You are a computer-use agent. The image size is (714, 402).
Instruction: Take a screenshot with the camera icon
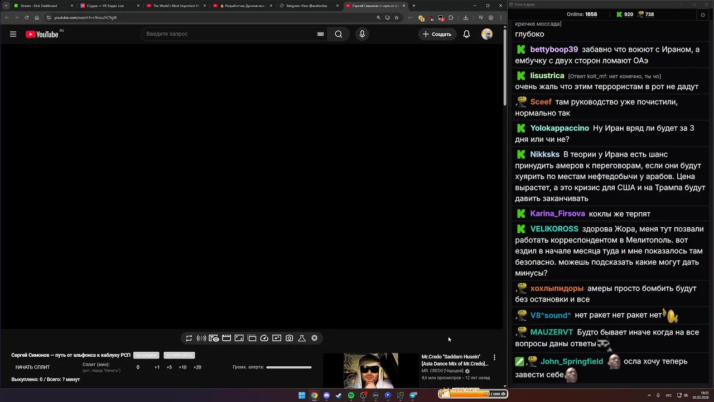tap(290, 338)
